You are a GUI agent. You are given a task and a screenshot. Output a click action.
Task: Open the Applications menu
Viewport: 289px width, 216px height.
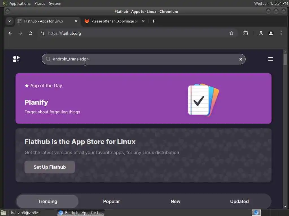[20, 3]
